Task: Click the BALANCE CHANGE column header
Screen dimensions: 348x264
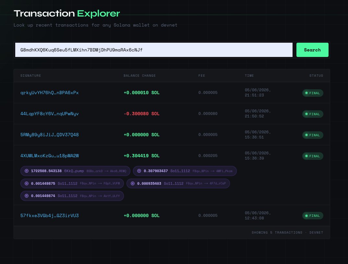Action: tap(139, 75)
